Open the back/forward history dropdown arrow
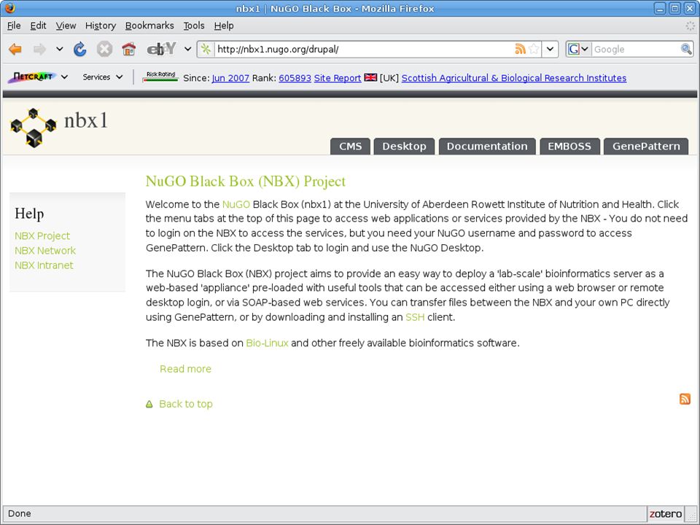This screenshot has height=525, width=700. point(59,49)
